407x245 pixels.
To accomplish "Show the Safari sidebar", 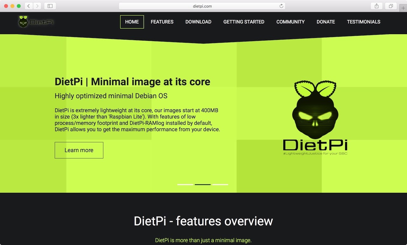I will pyautogui.click(x=50, y=6).
